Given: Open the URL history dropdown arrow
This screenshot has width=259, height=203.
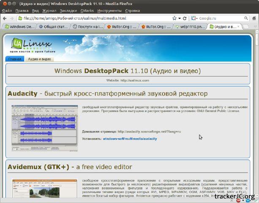Looking at the screenshot, I should (x=180, y=19).
